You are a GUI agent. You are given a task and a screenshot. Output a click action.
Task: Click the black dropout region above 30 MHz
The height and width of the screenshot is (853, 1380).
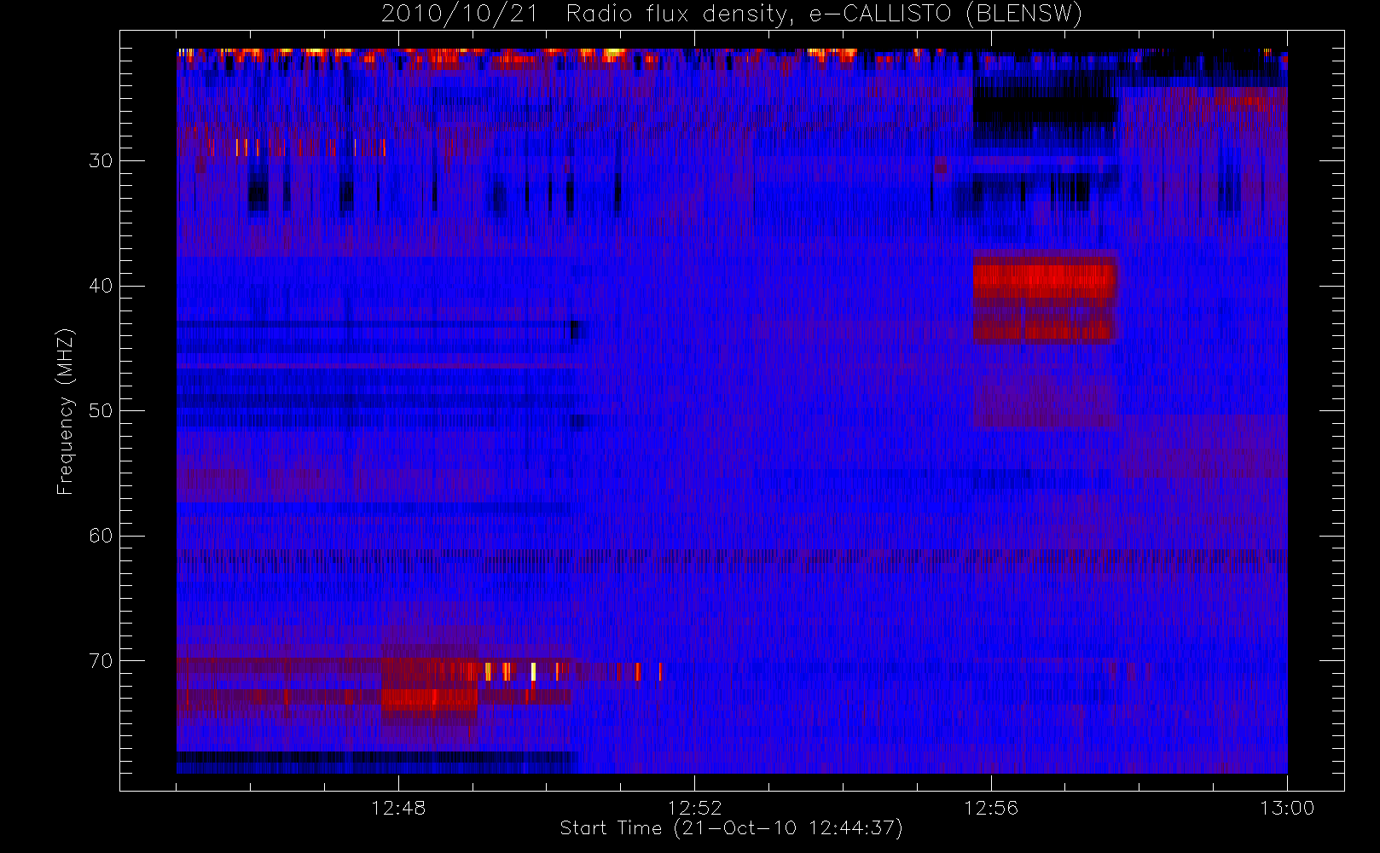tap(1046, 109)
